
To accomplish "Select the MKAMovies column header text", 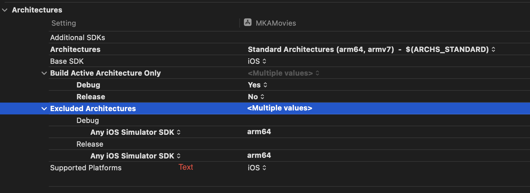I will [276, 23].
